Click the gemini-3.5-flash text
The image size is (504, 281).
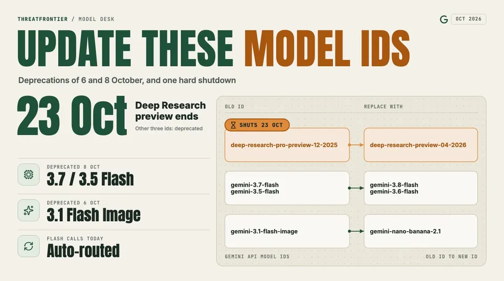click(x=255, y=191)
